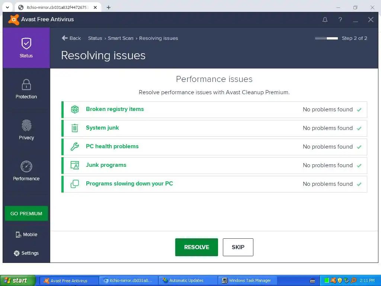
Task: Click the Avast Cleanup Premium description text
Action: (x=214, y=92)
